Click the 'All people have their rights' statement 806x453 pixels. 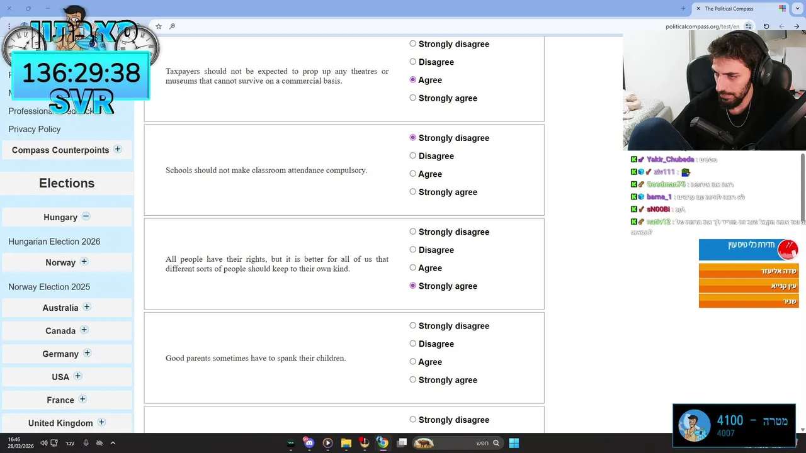(x=277, y=264)
